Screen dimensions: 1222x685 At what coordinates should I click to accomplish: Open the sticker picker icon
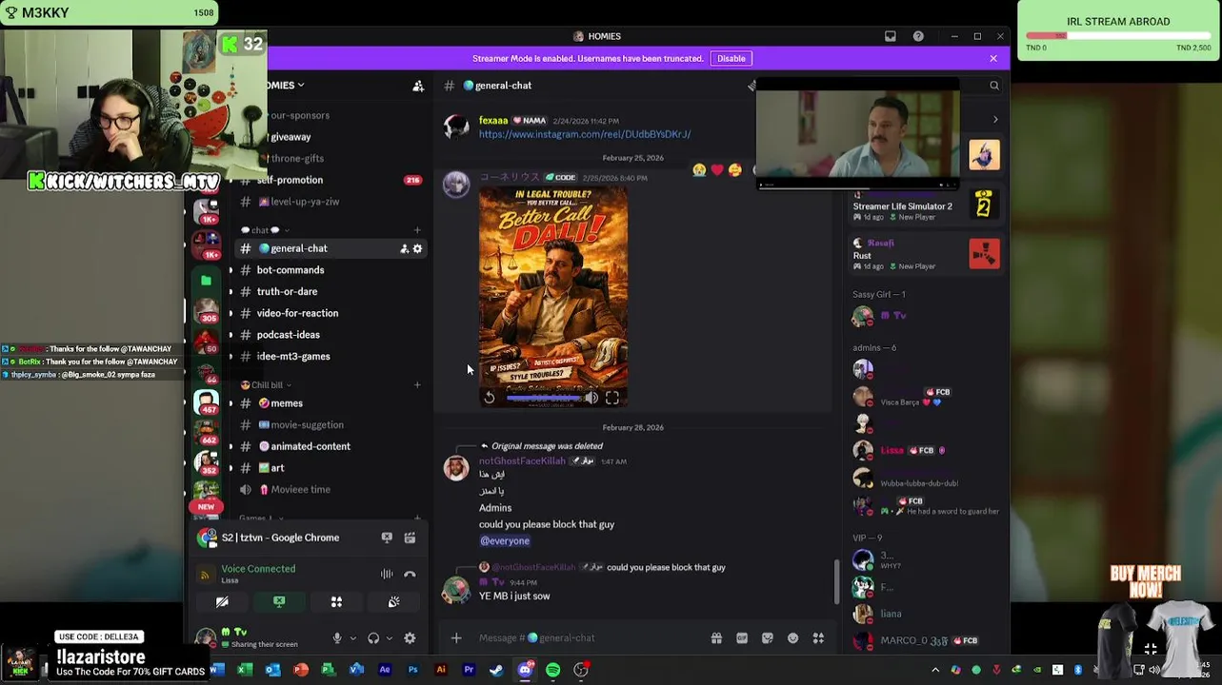768,637
